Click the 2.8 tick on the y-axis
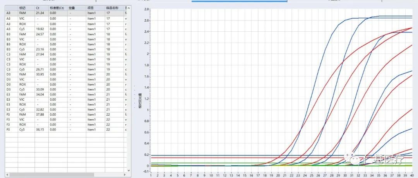Viewport: 418px width, 178px height. (146, 9)
